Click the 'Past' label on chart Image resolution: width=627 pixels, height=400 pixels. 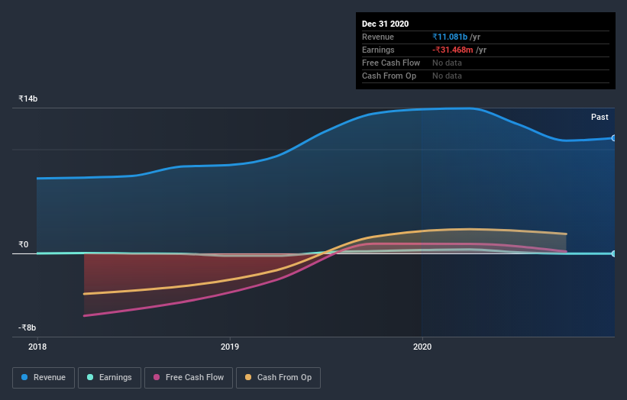click(600, 117)
